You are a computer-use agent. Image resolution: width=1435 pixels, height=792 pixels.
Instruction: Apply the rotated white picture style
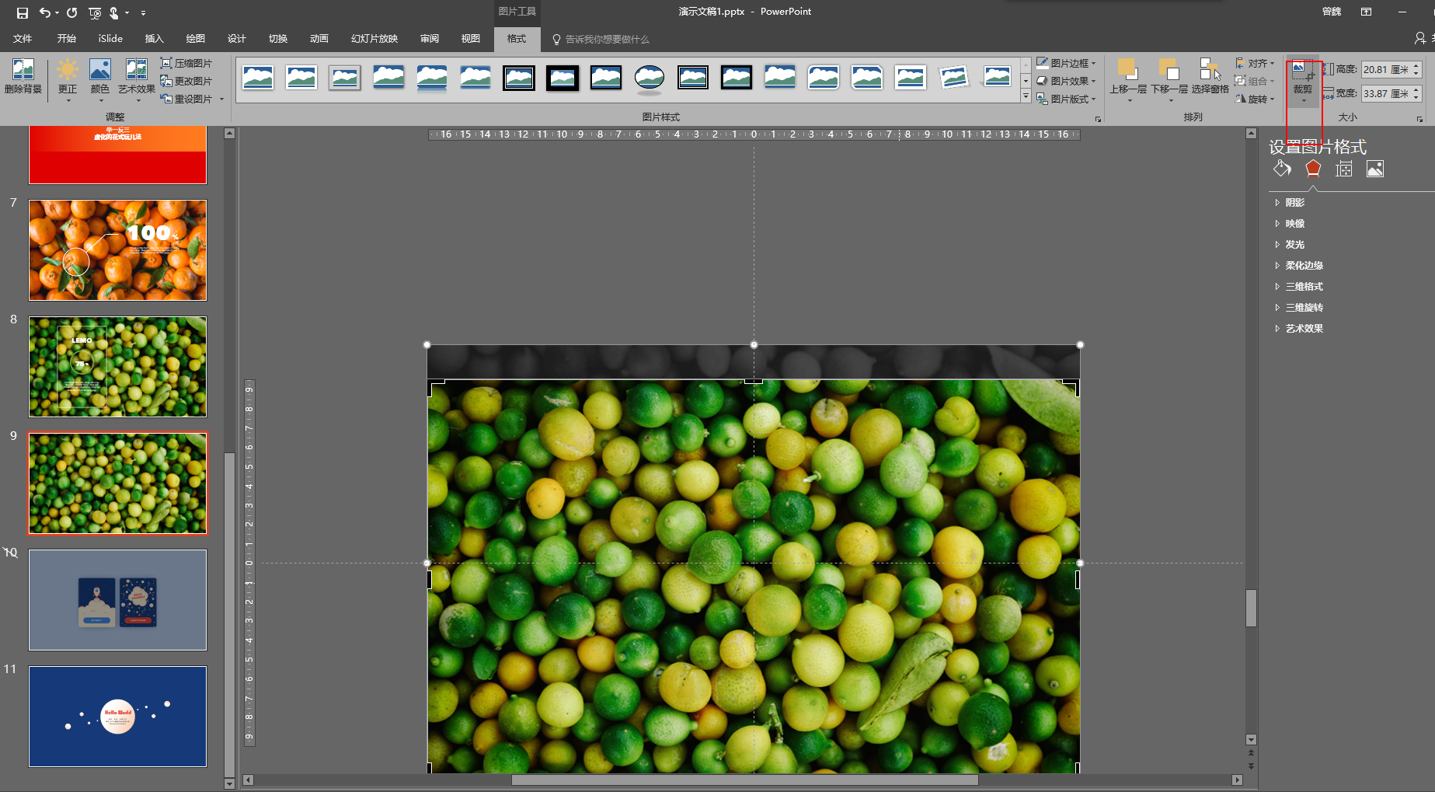pyautogui.click(x=954, y=78)
